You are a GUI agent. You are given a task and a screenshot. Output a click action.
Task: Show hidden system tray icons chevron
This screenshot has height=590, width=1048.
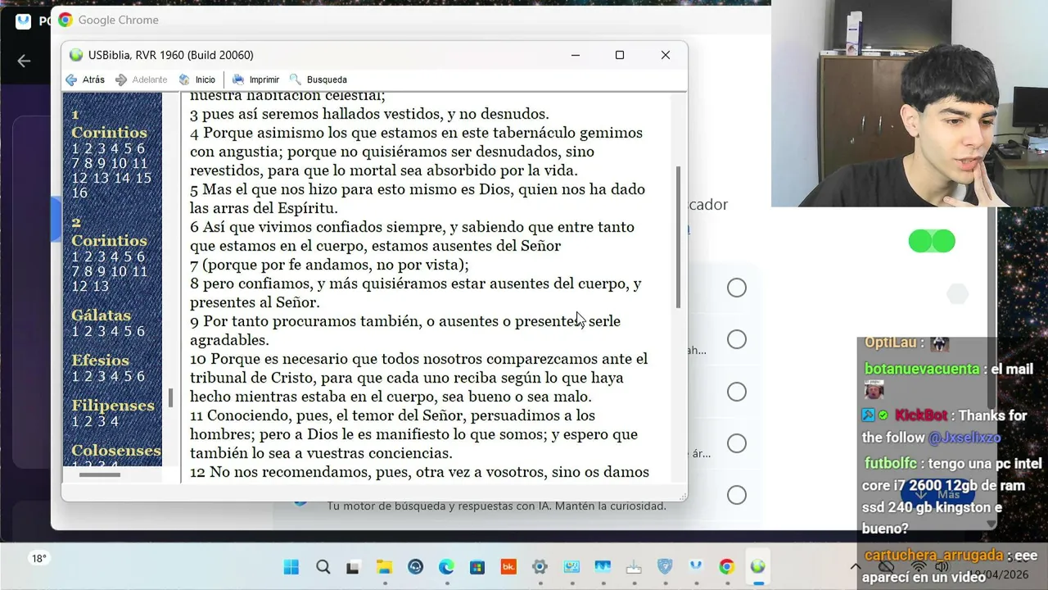856,566
